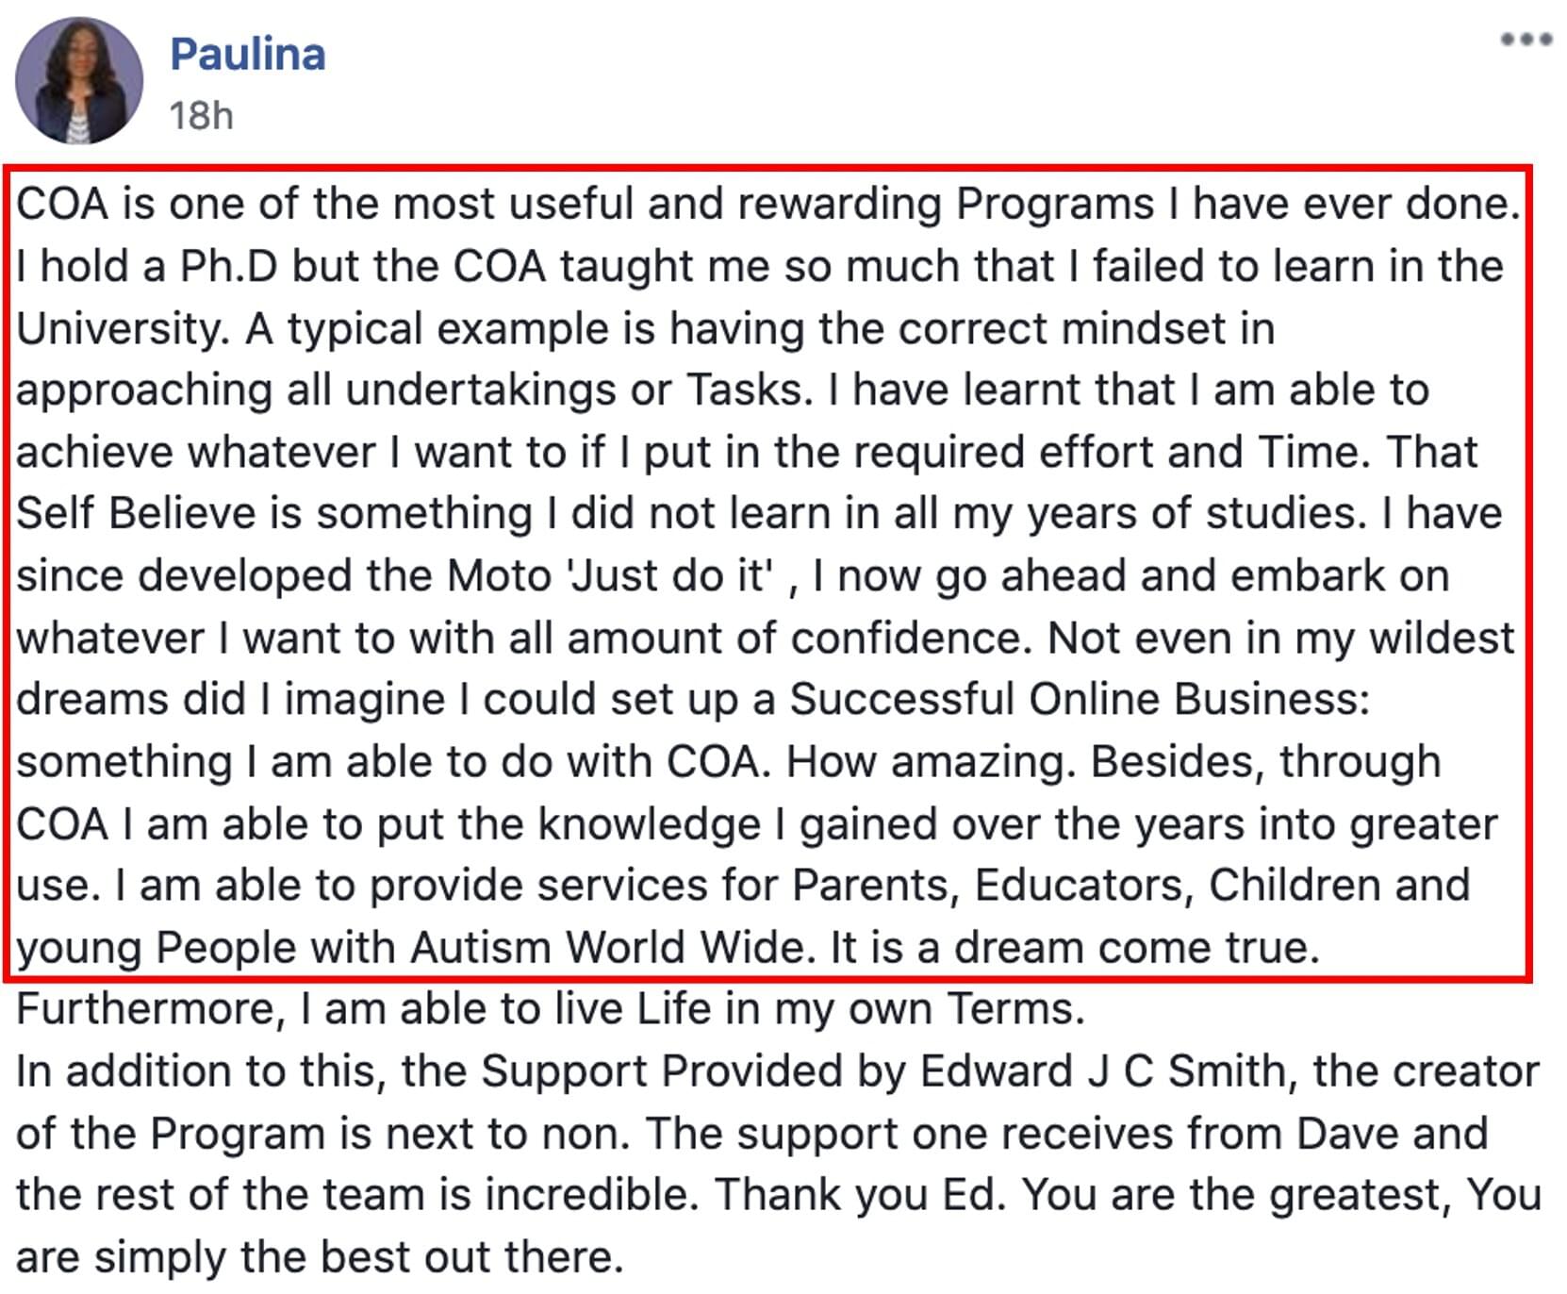Click the word 'University' starting the third line
Screen dimensions: 1567x1294
coord(123,329)
